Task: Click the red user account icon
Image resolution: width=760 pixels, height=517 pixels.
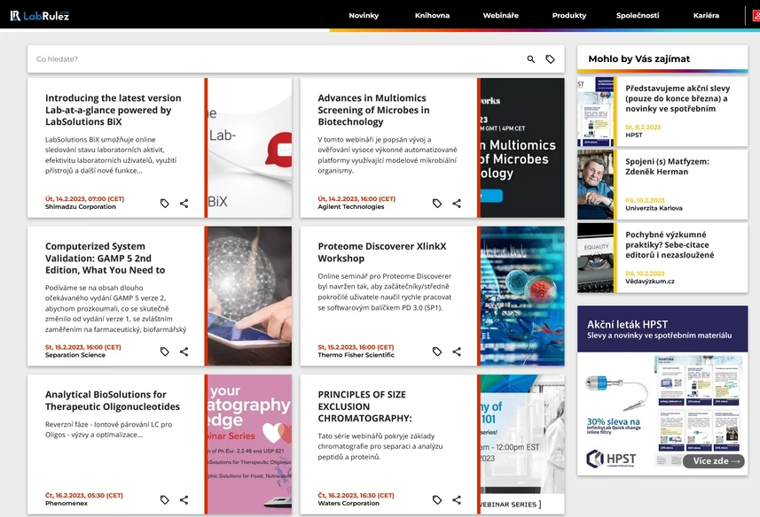Action: (x=756, y=15)
